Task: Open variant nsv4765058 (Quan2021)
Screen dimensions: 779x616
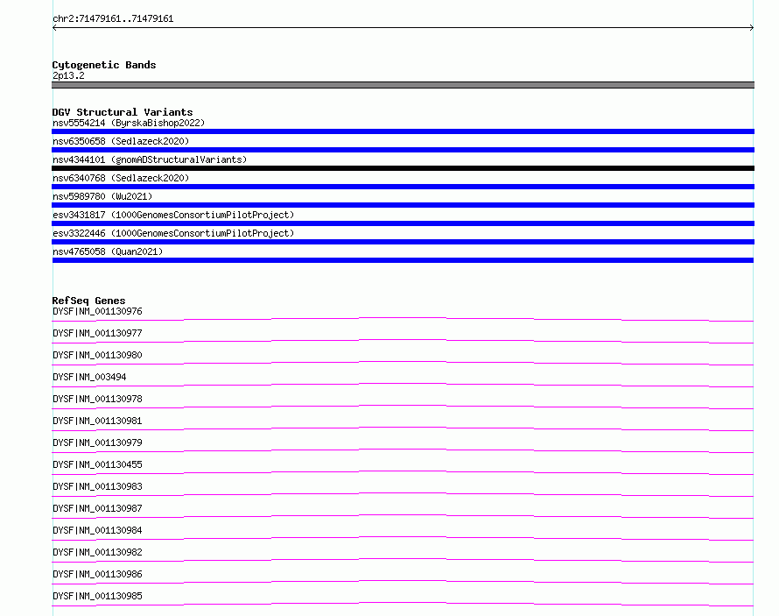Action: click(x=108, y=251)
